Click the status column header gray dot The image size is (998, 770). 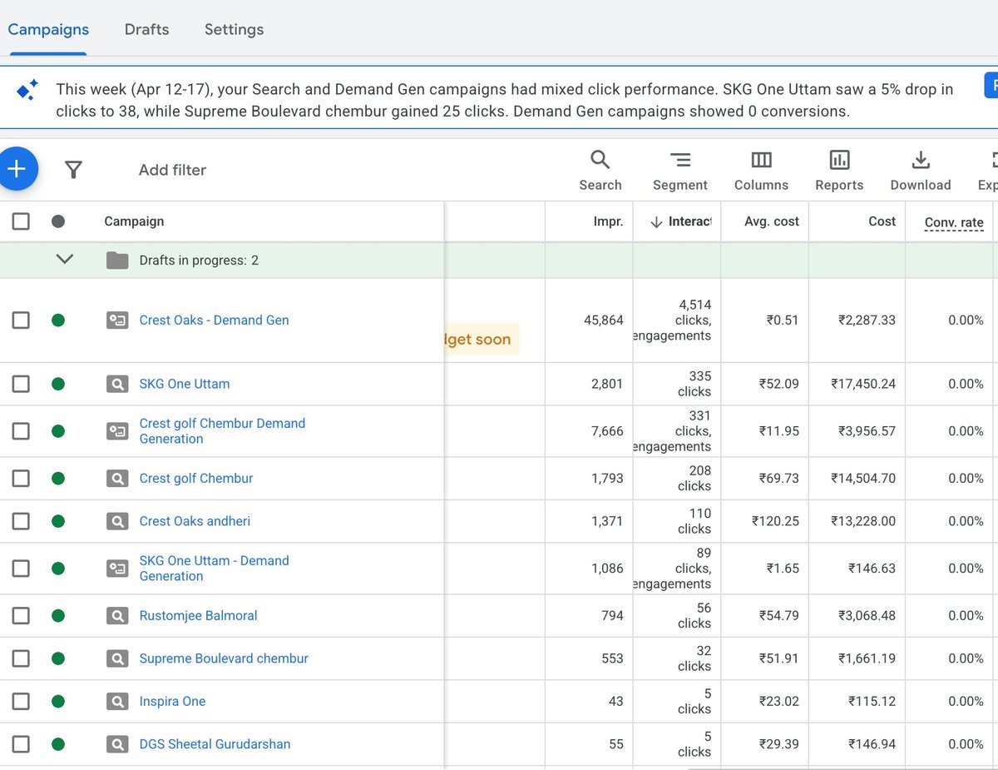[58, 221]
